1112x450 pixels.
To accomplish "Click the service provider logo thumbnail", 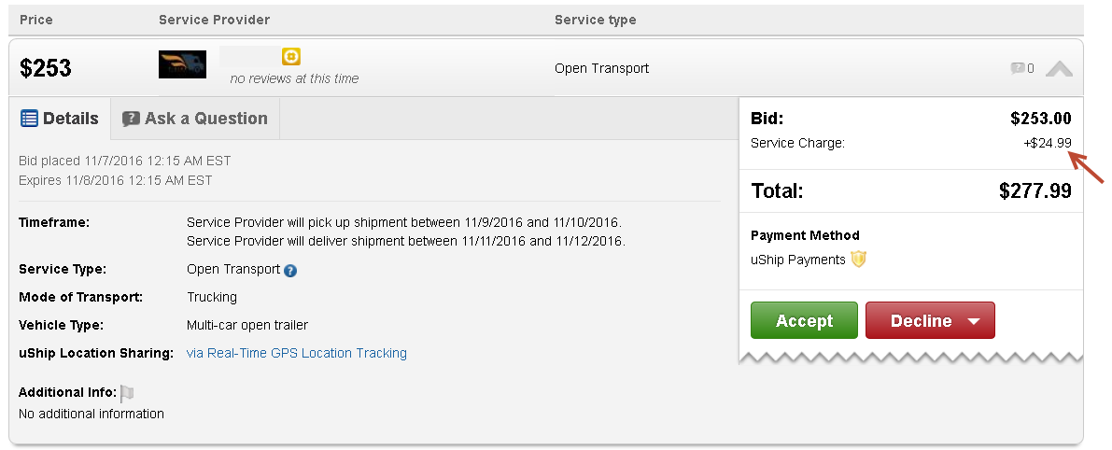I will [x=182, y=64].
